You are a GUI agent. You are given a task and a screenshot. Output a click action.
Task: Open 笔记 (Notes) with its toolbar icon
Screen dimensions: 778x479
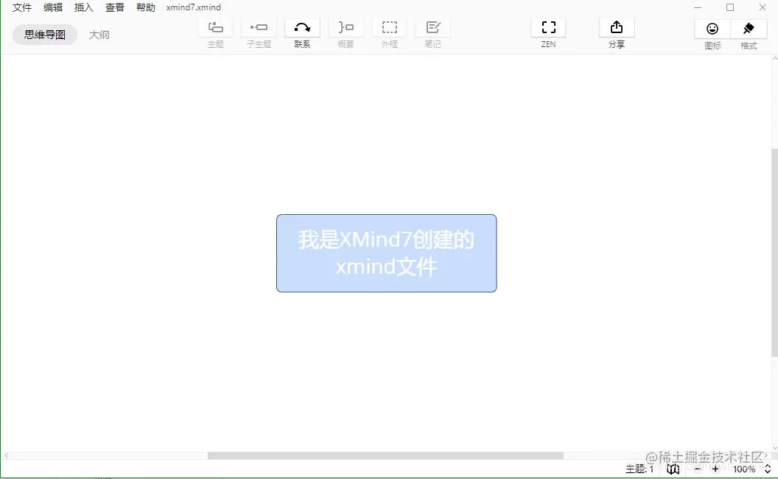432,28
